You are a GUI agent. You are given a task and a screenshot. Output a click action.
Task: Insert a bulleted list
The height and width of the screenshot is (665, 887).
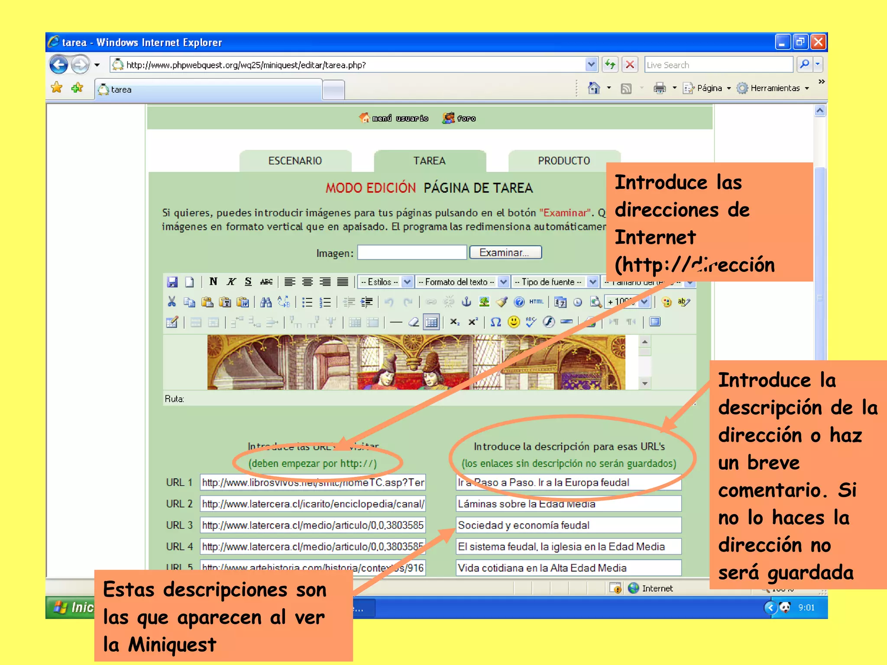[x=307, y=302]
